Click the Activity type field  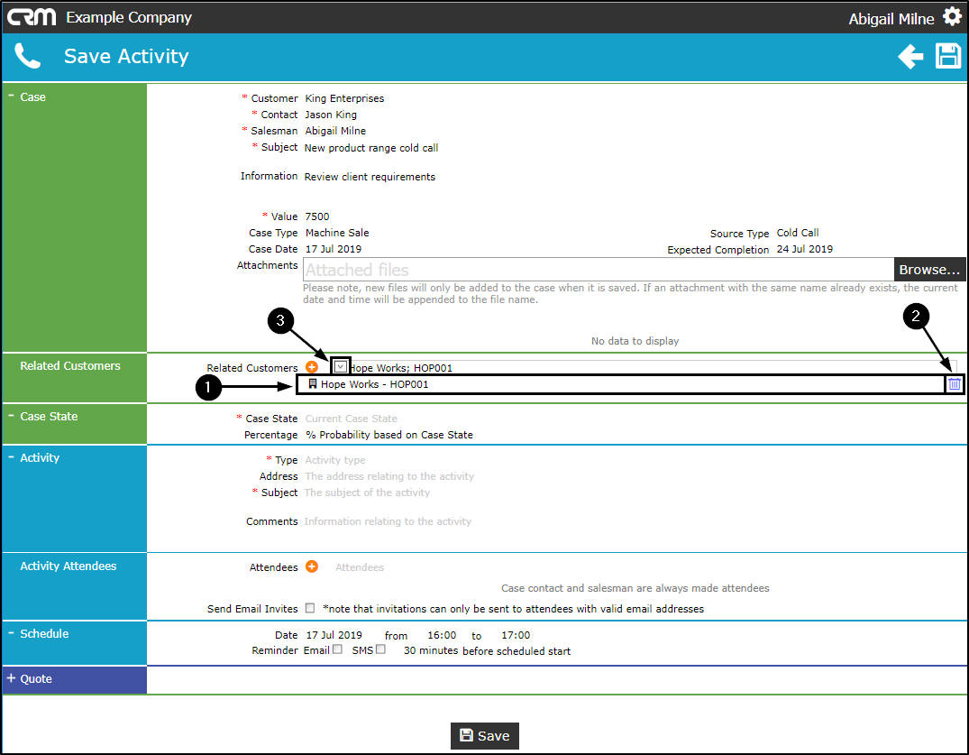point(335,460)
